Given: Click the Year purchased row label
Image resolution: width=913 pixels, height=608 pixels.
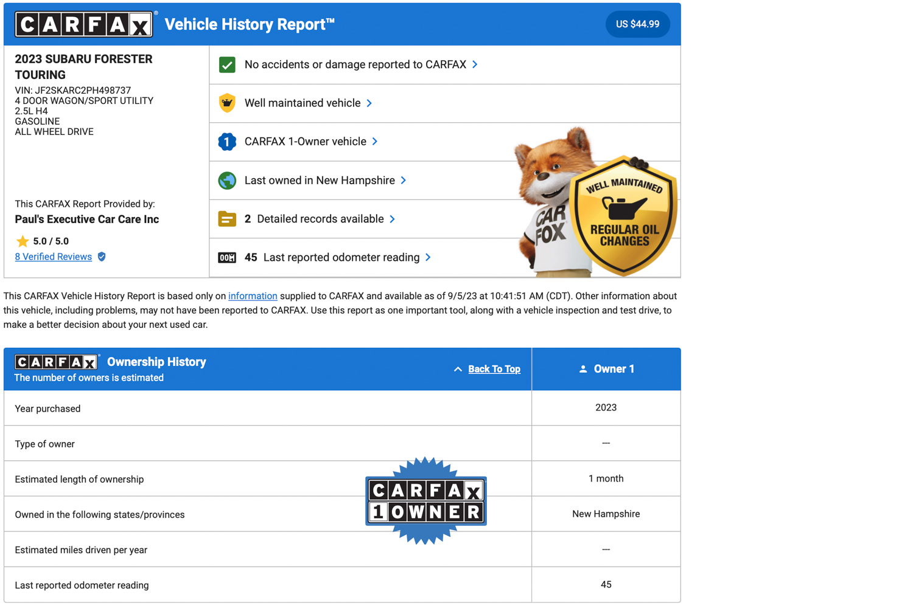Looking at the screenshot, I should coord(47,409).
